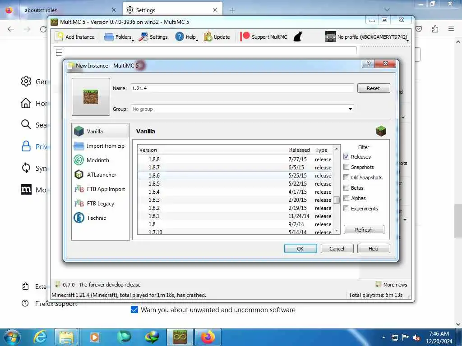Open the Group combo box
Screen dimensions: 462x346
pyautogui.click(x=242, y=109)
